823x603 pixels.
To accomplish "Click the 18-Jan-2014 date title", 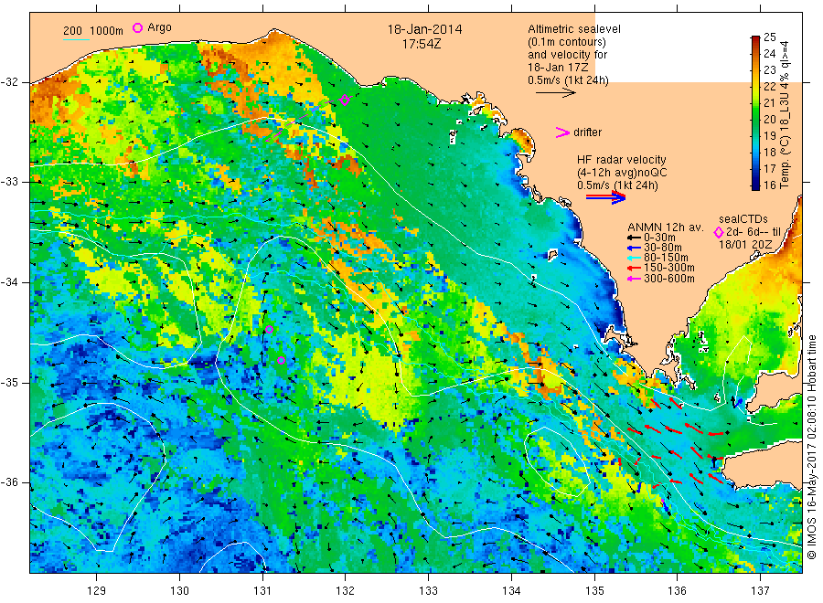I will 424,29.
